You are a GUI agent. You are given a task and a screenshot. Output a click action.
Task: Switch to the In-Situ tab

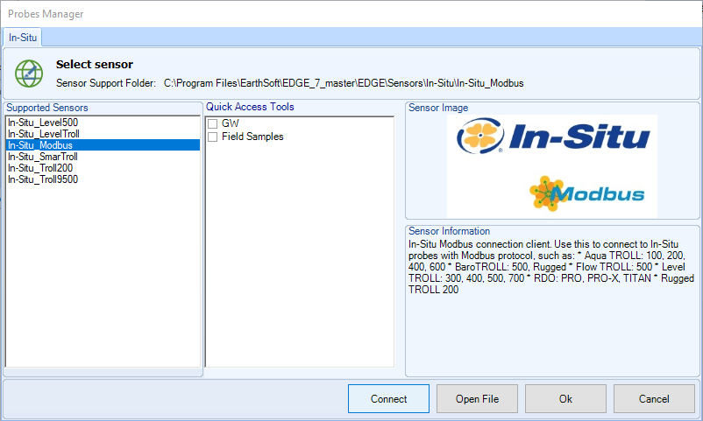coord(22,37)
